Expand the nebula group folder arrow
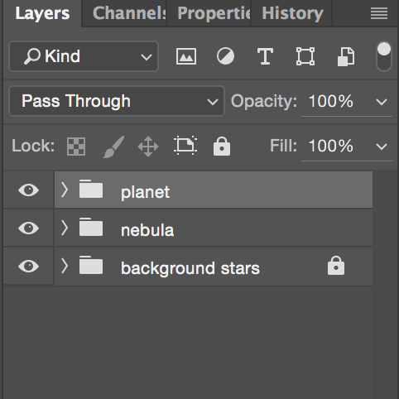Viewport: 399px width, 399px height. pos(65,228)
